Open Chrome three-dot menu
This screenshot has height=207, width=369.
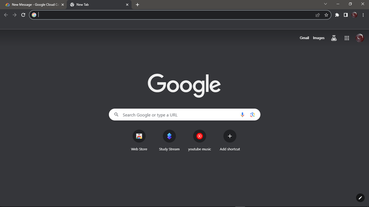[x=363, y=15]
